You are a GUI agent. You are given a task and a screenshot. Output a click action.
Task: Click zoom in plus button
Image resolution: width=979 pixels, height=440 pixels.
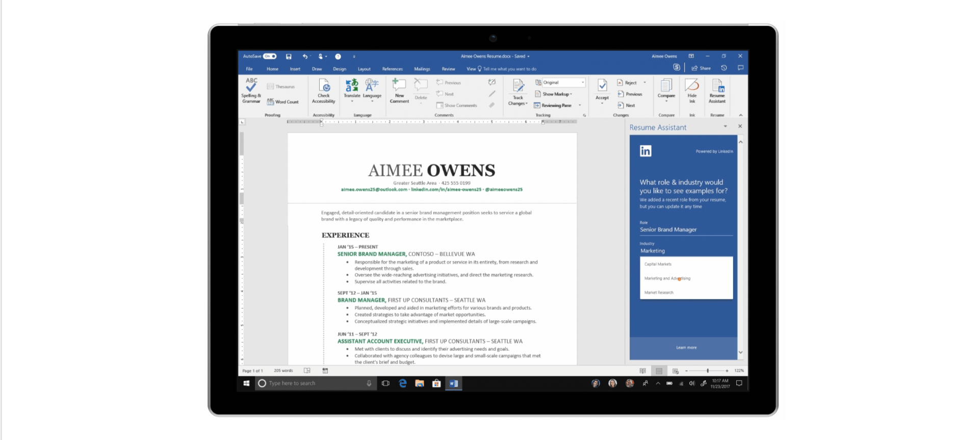click(727, 371)
